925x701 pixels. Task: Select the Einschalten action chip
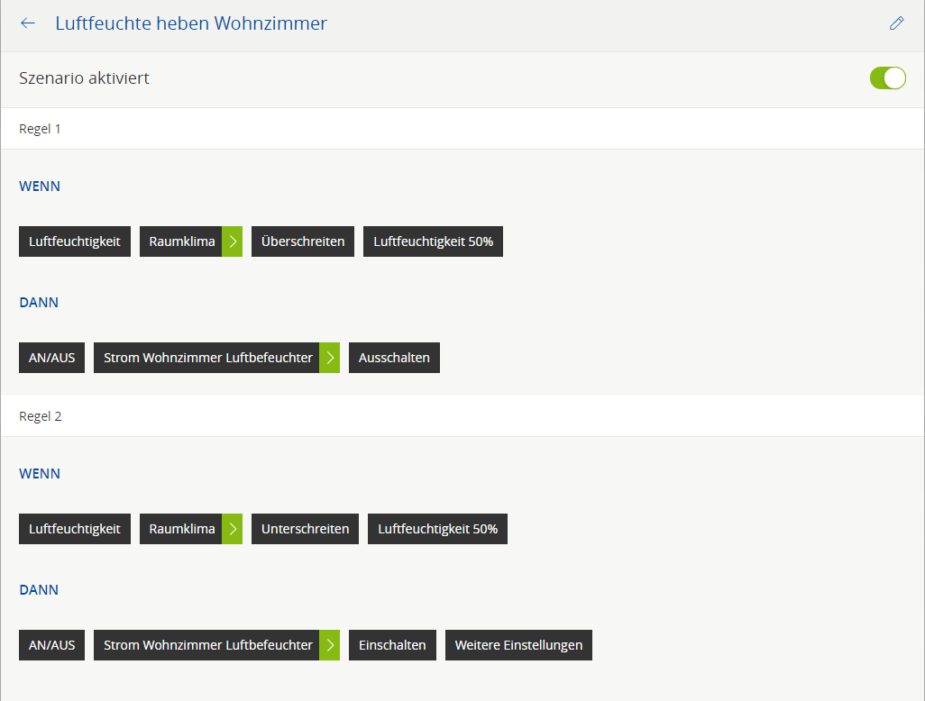pos(392,645)
